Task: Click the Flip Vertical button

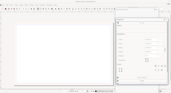Action: [x=159, y=70]
